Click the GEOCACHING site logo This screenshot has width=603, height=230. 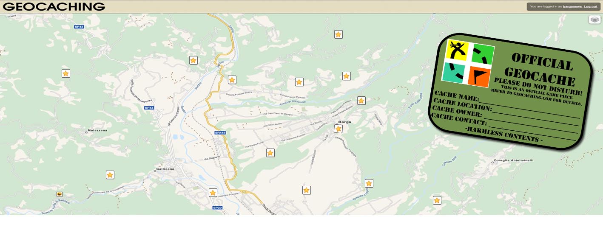(54, 6)
